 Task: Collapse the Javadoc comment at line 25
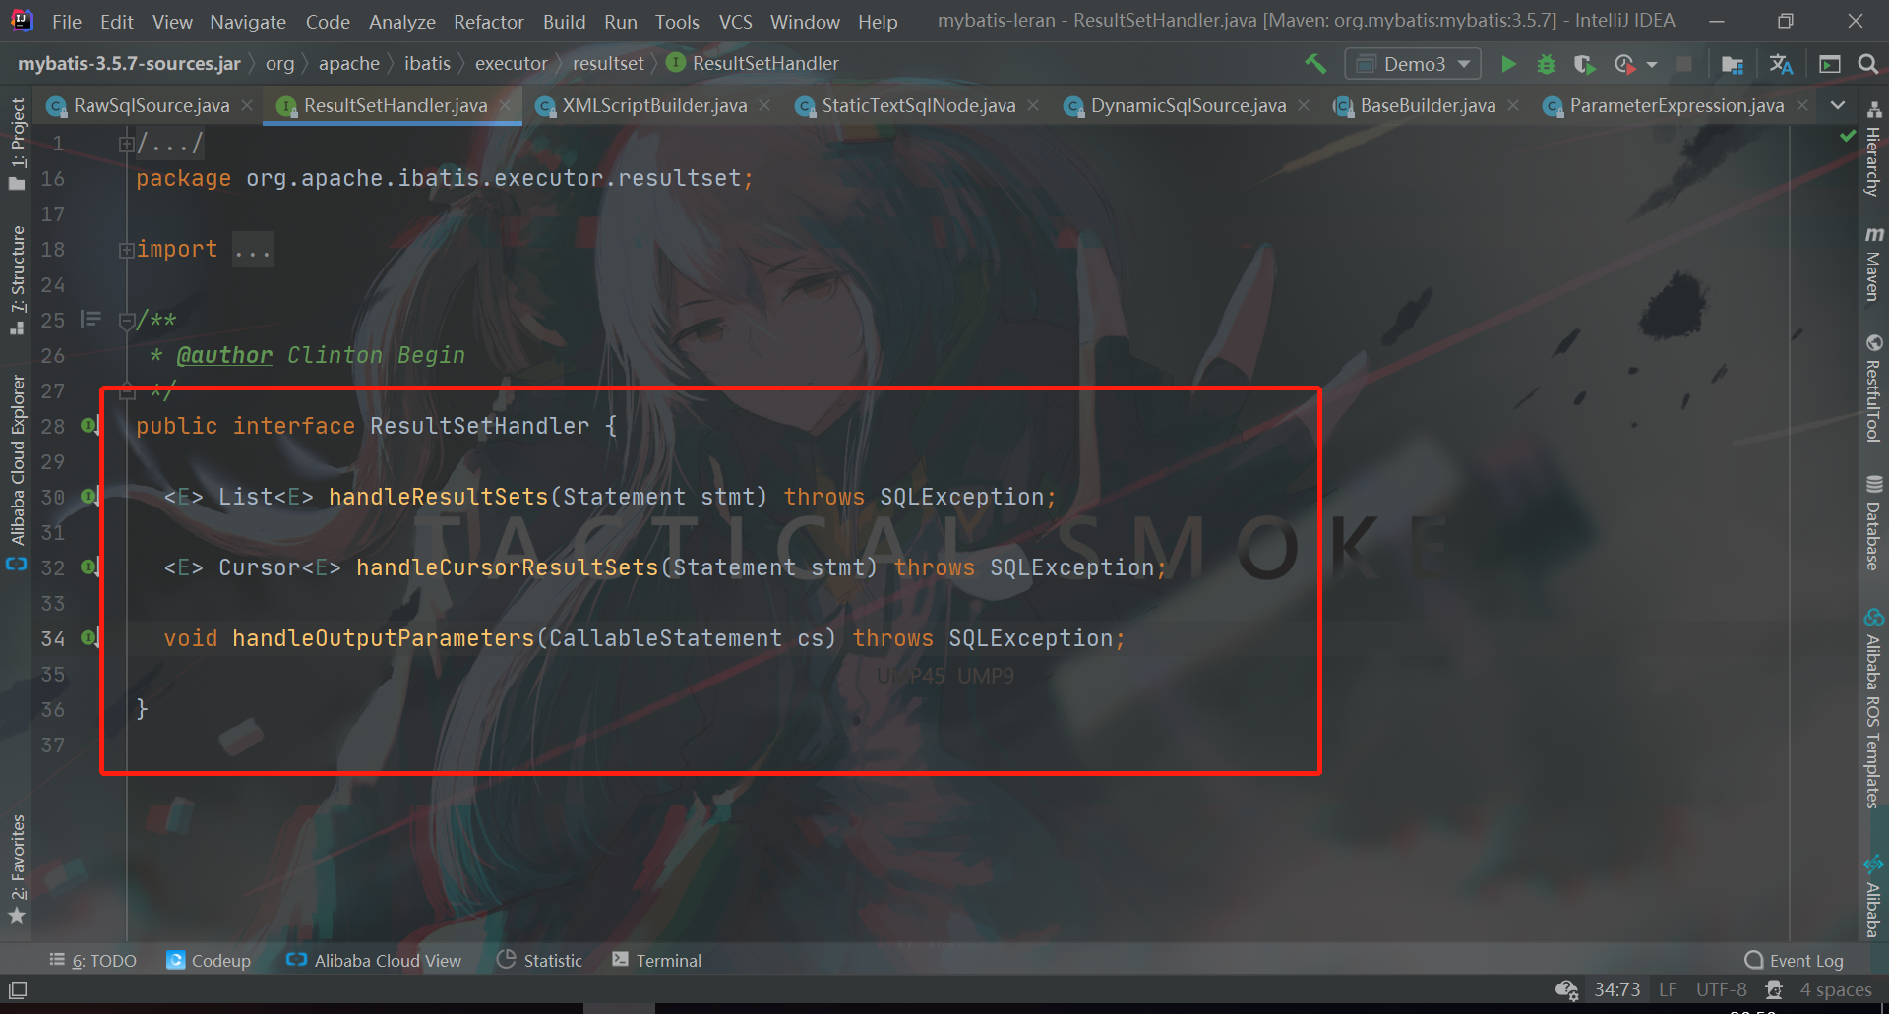(x=126, y=322)
